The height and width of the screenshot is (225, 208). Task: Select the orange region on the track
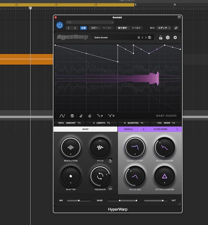coord(26,59)
